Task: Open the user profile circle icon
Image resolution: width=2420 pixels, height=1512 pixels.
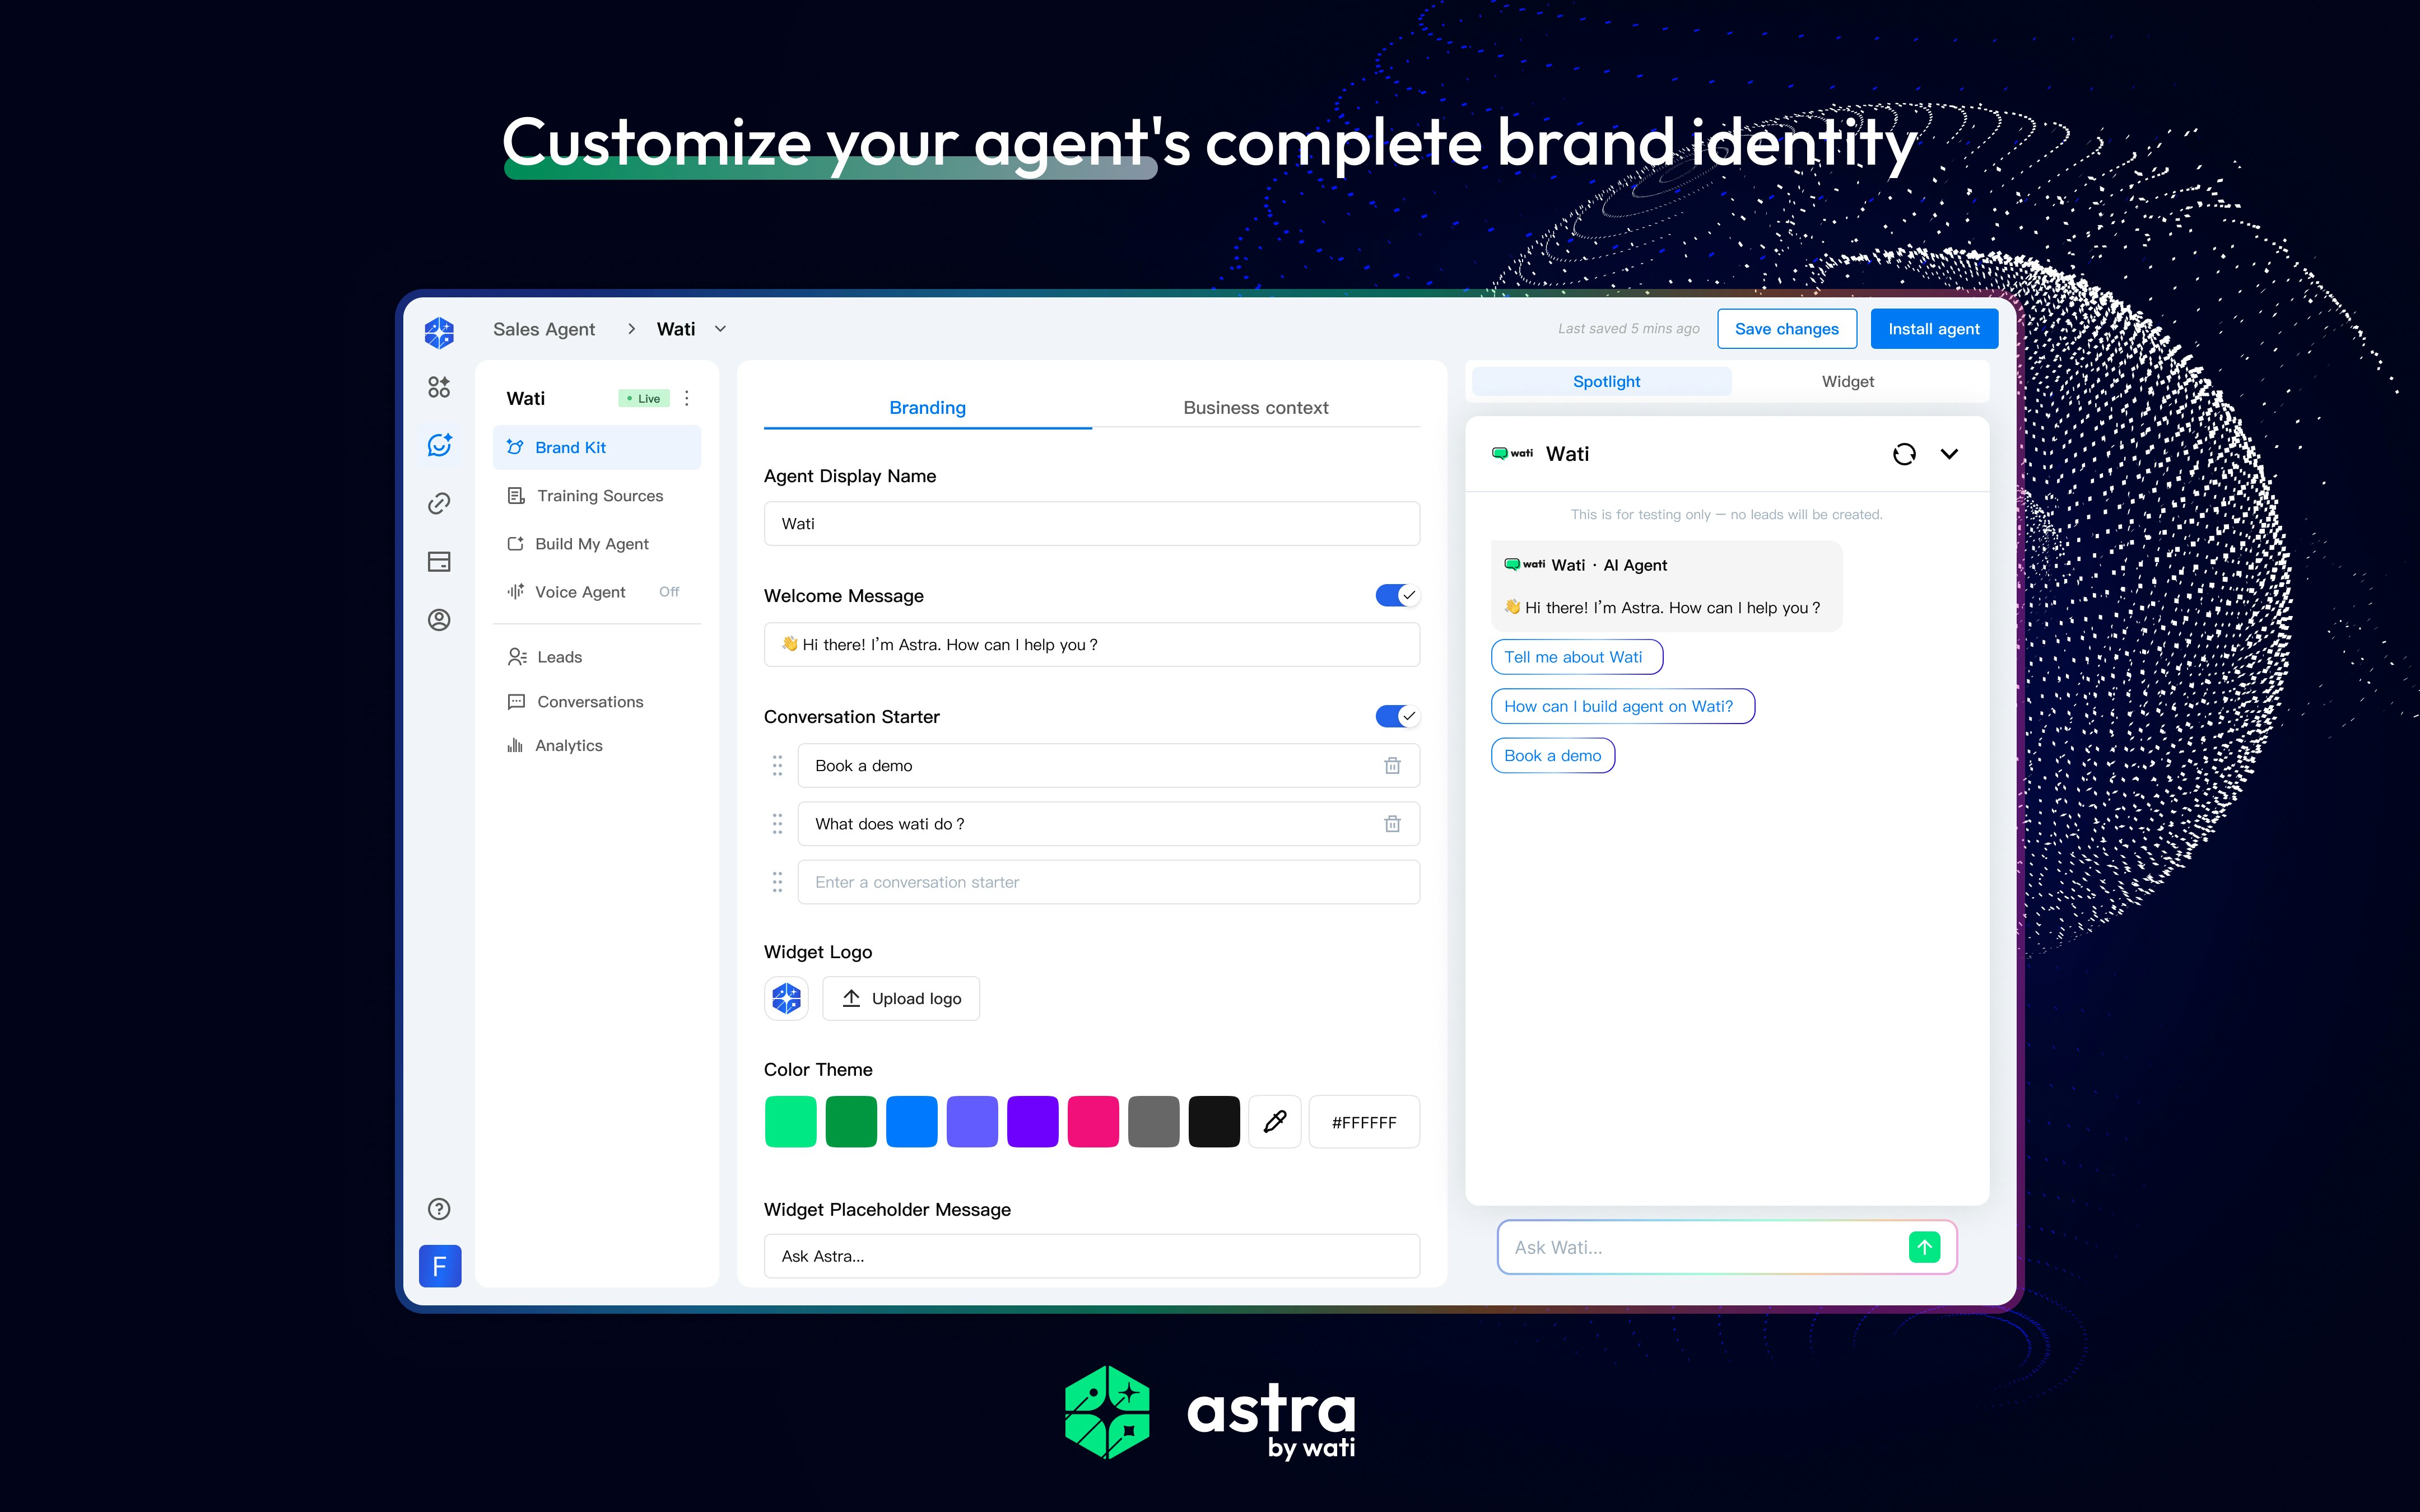Action: (439, 620)
